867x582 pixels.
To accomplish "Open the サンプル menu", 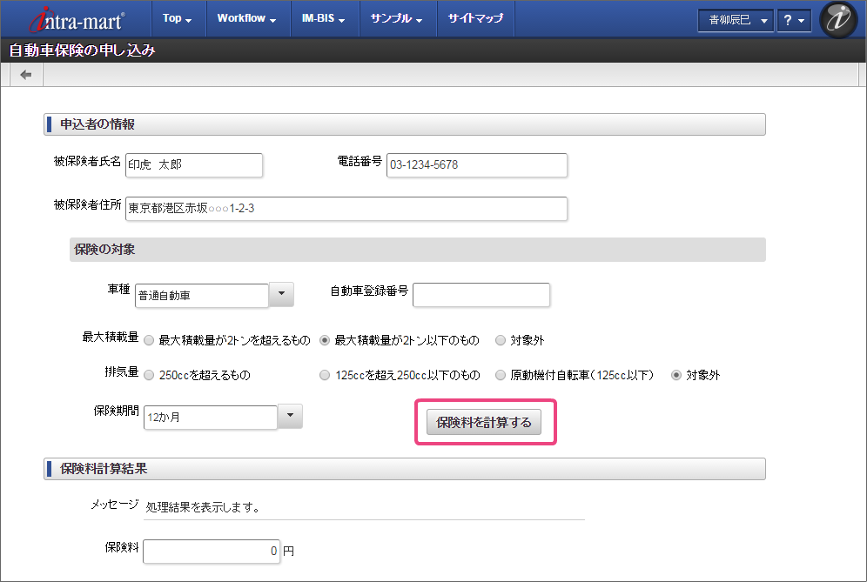I will [396, 18].
